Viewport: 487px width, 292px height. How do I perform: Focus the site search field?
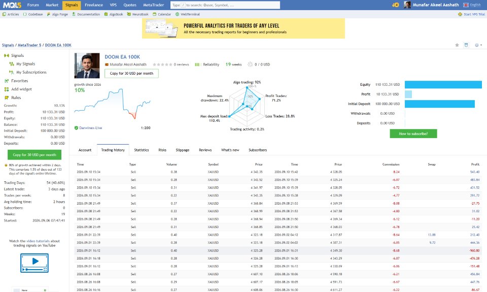225,5
